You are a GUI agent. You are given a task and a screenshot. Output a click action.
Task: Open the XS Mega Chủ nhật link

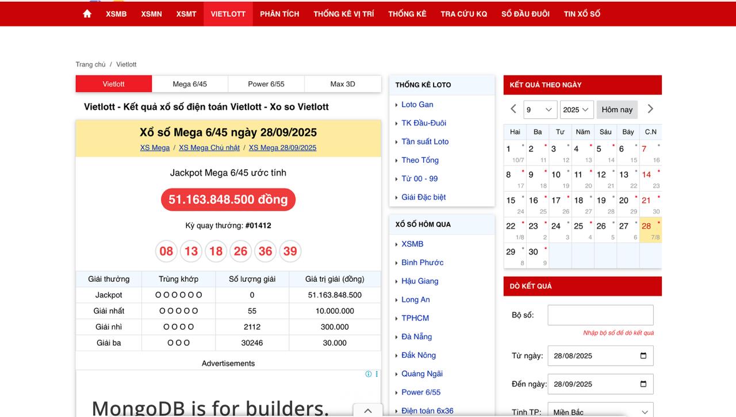pyautogui.click(x=209, y=148)
